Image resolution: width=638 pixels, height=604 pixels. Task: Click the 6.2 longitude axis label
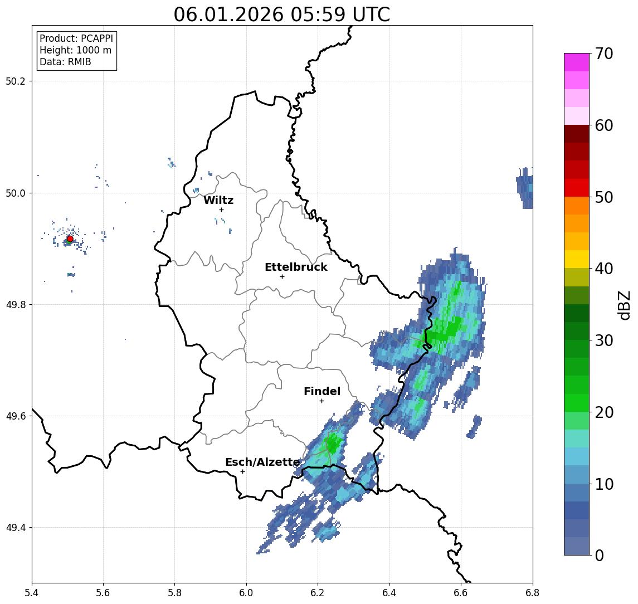click(x=318, y=593)
